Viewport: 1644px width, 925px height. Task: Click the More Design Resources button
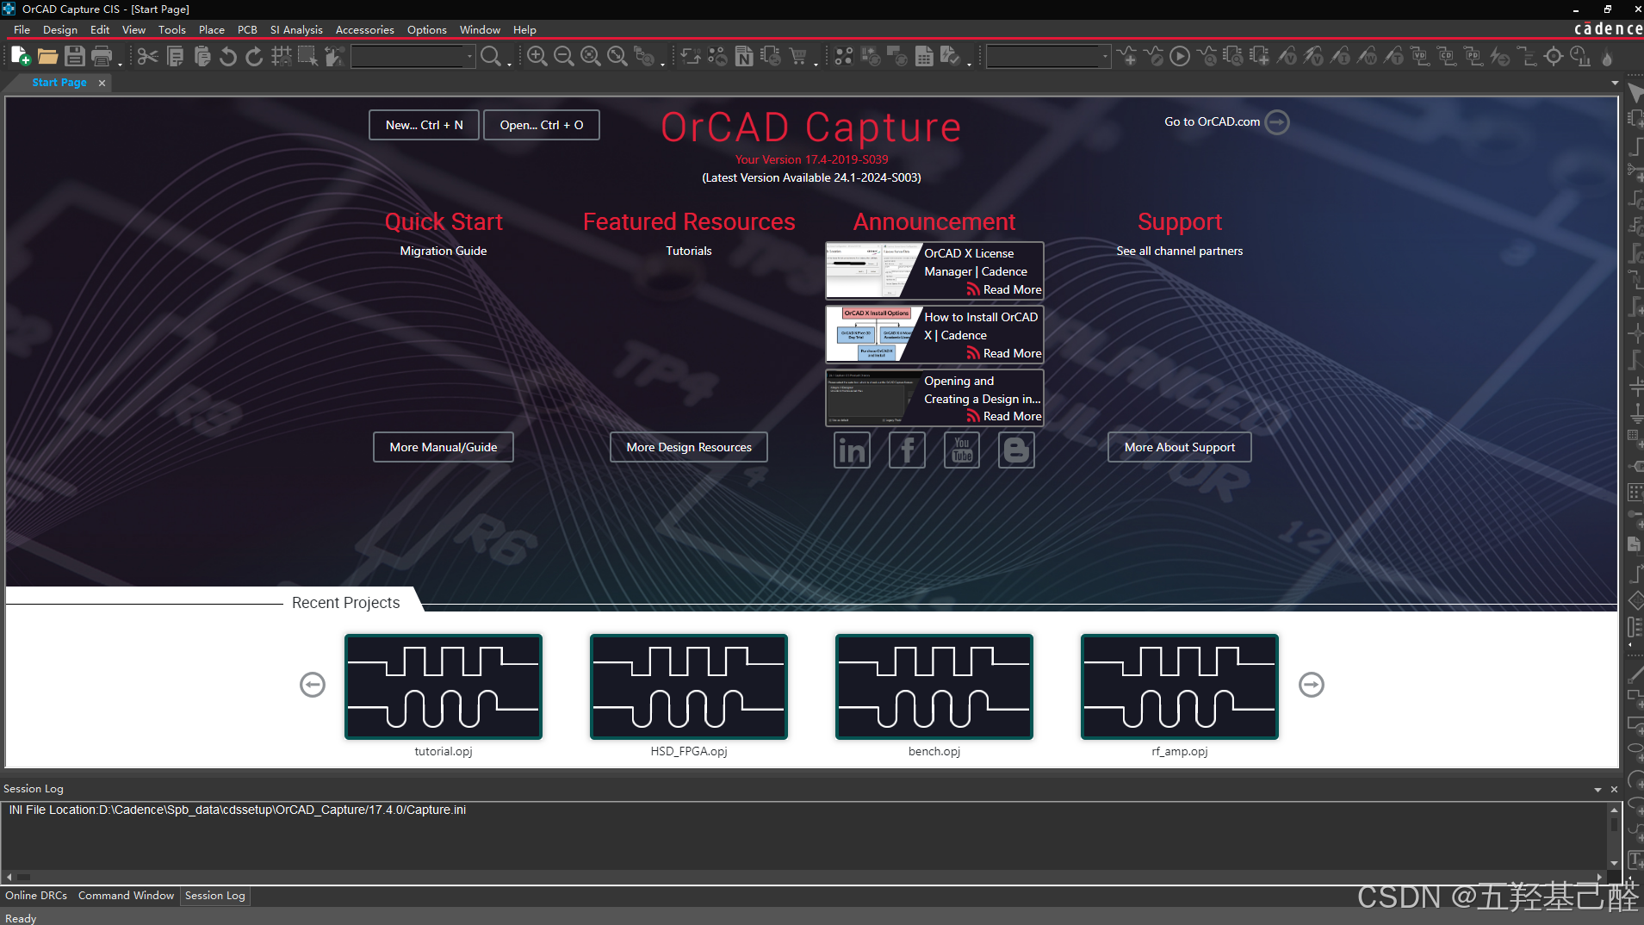(688, 447)
